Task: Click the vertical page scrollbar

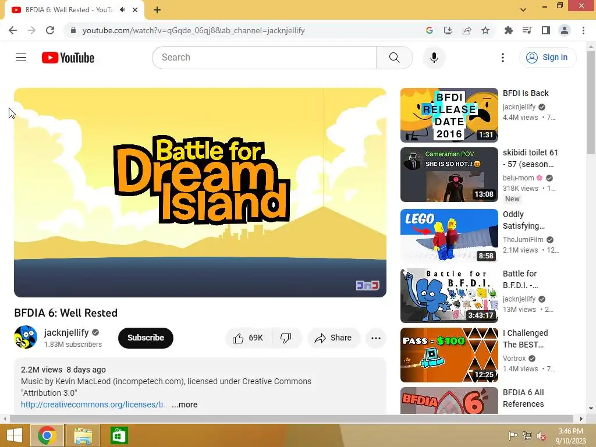Action: (591, 102)
